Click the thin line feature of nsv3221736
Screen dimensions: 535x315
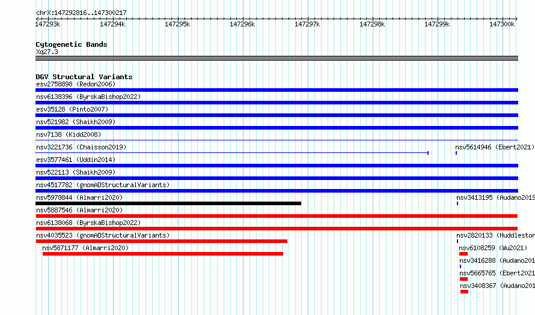point(232,153)
